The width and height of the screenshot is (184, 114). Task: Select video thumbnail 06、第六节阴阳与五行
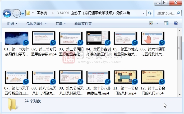tap(153, 38)
